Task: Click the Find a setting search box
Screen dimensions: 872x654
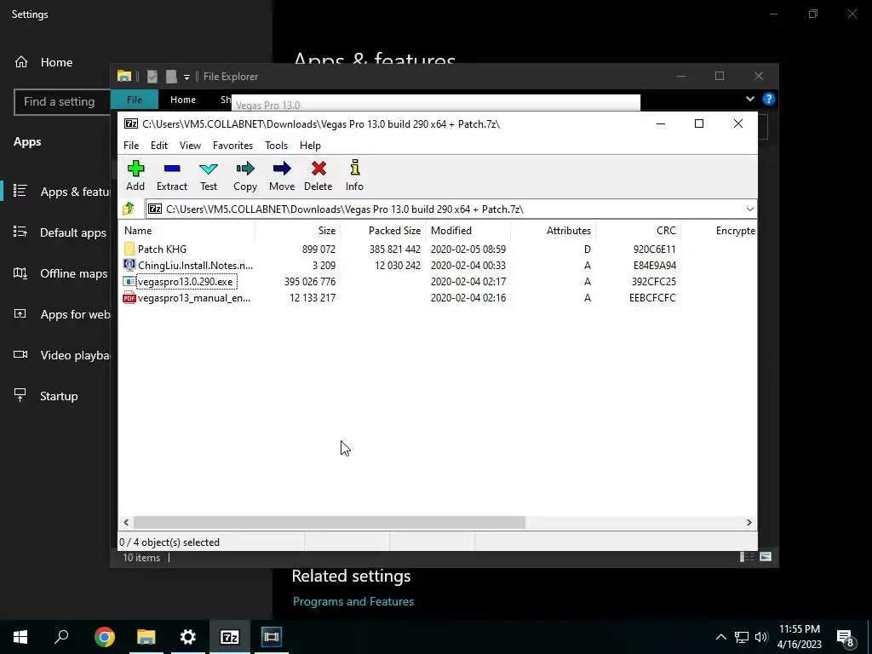Action: tap(62, 102)
